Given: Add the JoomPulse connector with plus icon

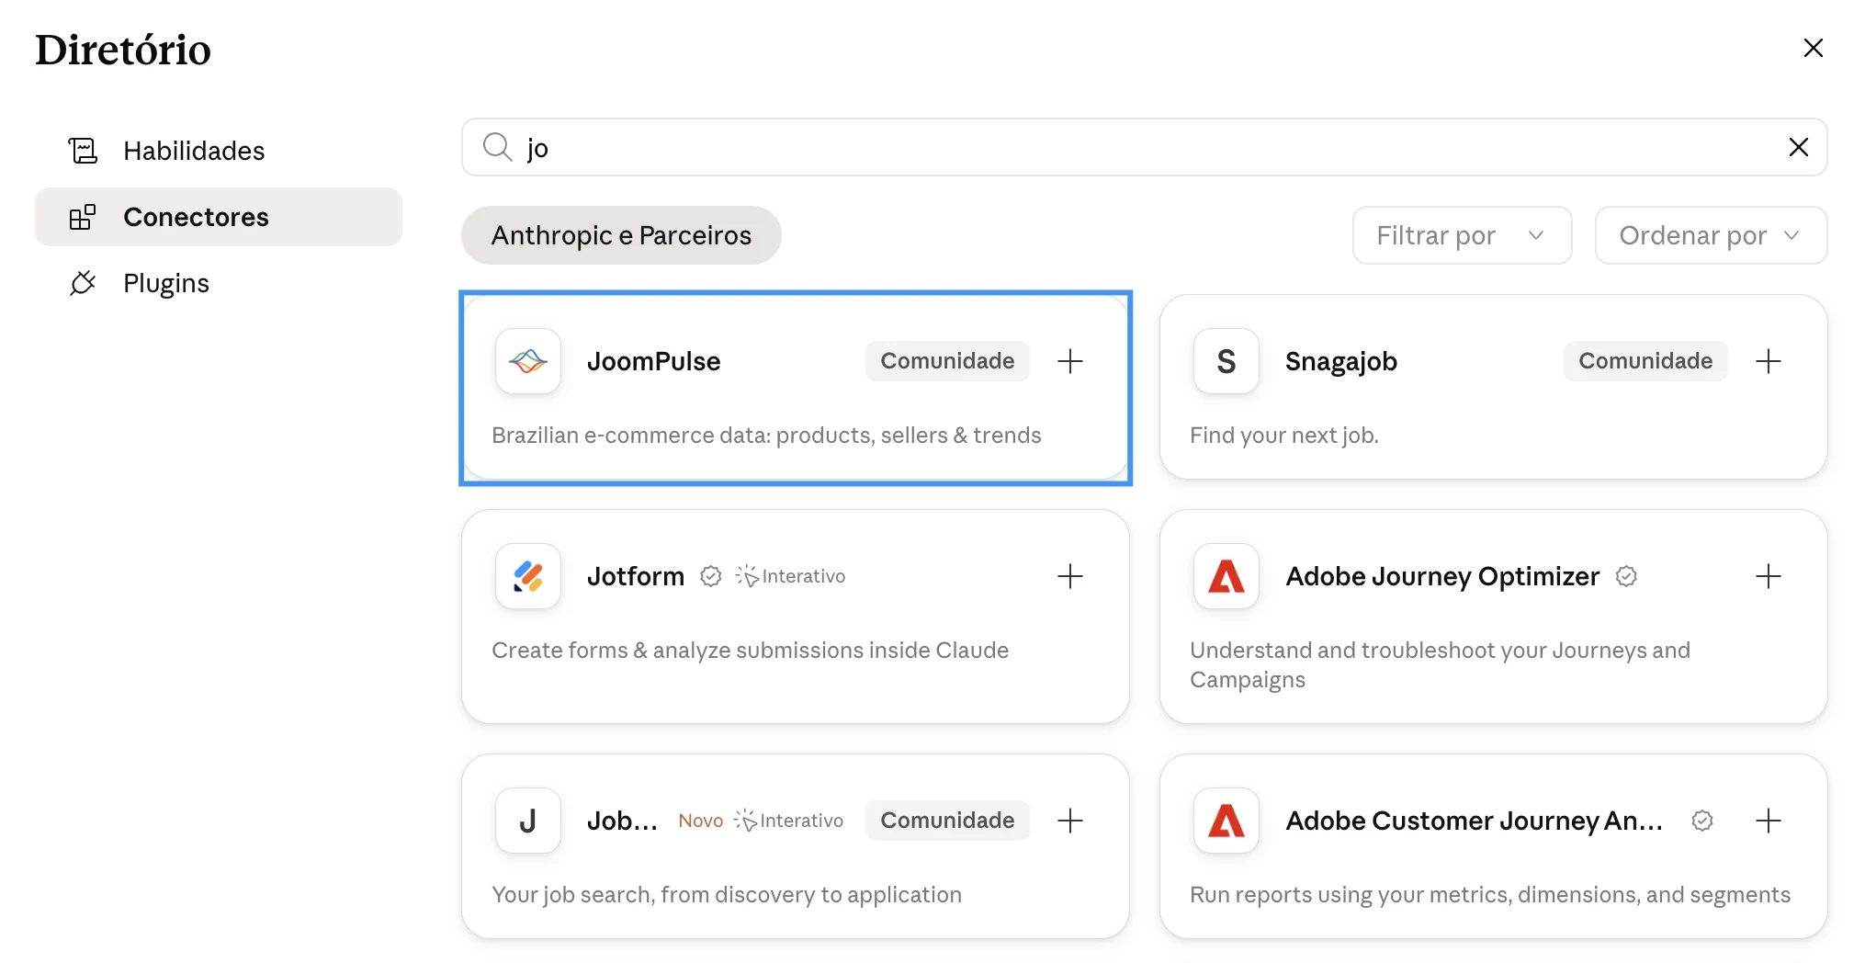Looking at the screenshot, I should 1070,361.
